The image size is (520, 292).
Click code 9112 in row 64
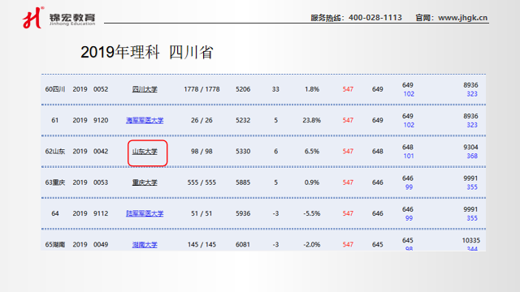click(x=101, y=213)
